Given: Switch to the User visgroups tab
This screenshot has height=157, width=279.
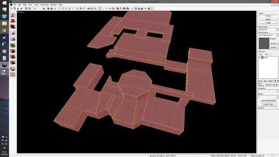Looking at the screenshot, I should (261, 54).
